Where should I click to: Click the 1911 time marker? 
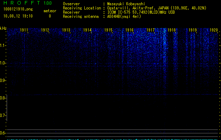[x=24, y=30]
